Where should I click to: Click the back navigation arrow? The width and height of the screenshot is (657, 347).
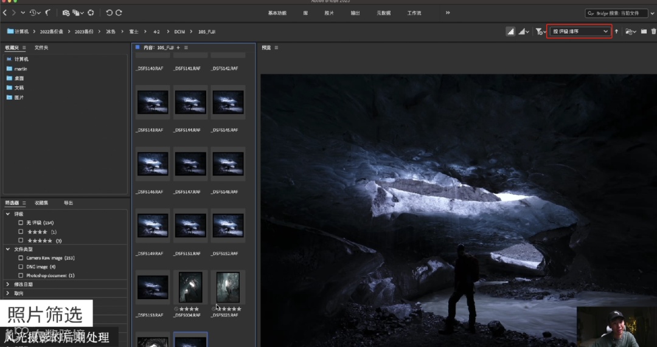click(5, 13)
